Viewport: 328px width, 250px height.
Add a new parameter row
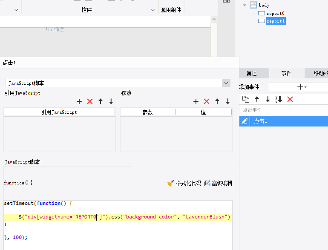pos(196,101)
